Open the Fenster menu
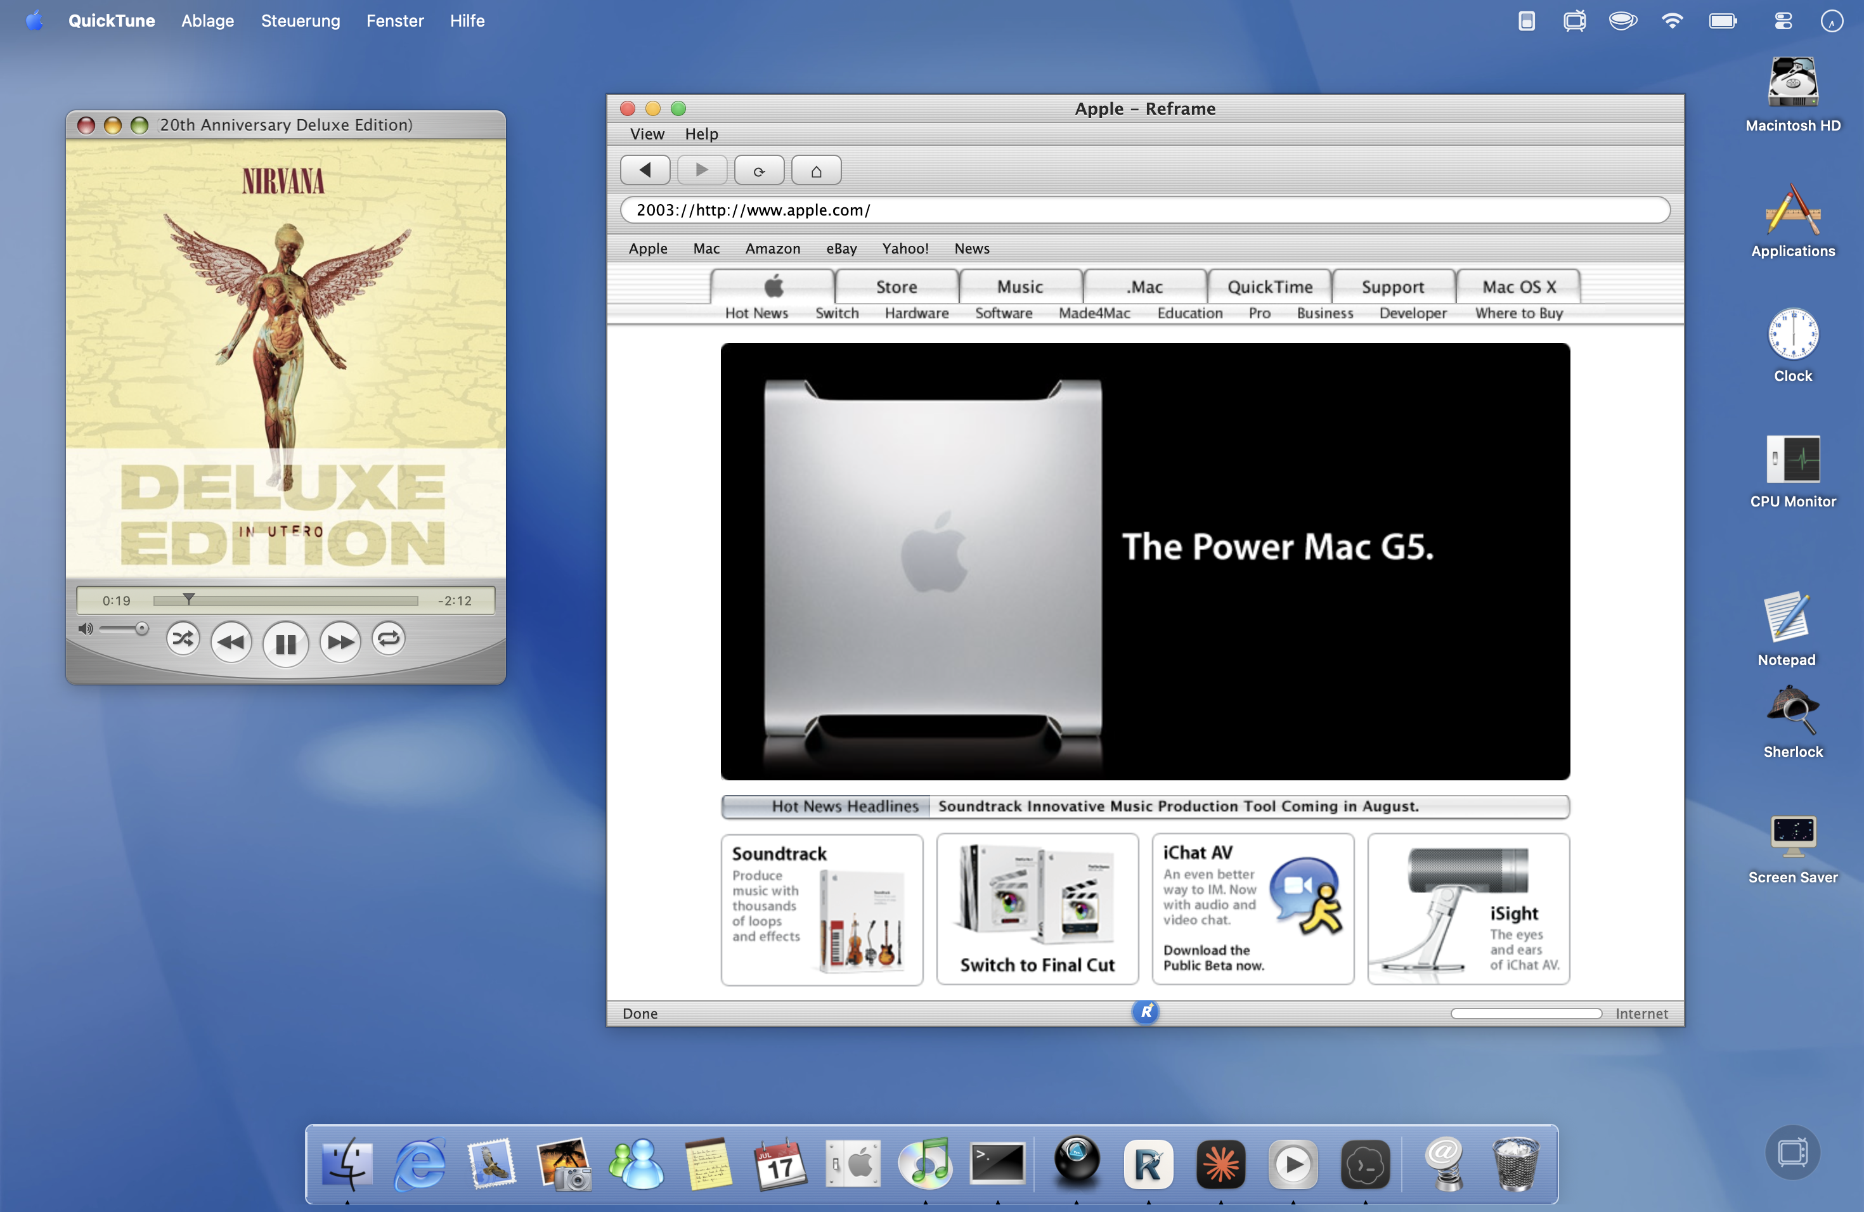The width and height of the screenshot is (1864, 1212). 395,20
